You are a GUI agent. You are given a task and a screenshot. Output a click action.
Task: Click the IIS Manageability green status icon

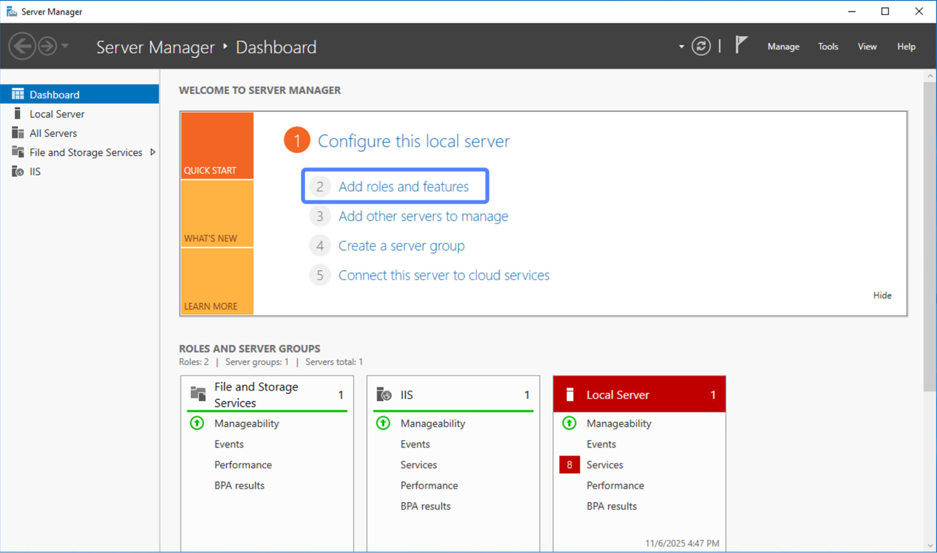pos(383,423)
